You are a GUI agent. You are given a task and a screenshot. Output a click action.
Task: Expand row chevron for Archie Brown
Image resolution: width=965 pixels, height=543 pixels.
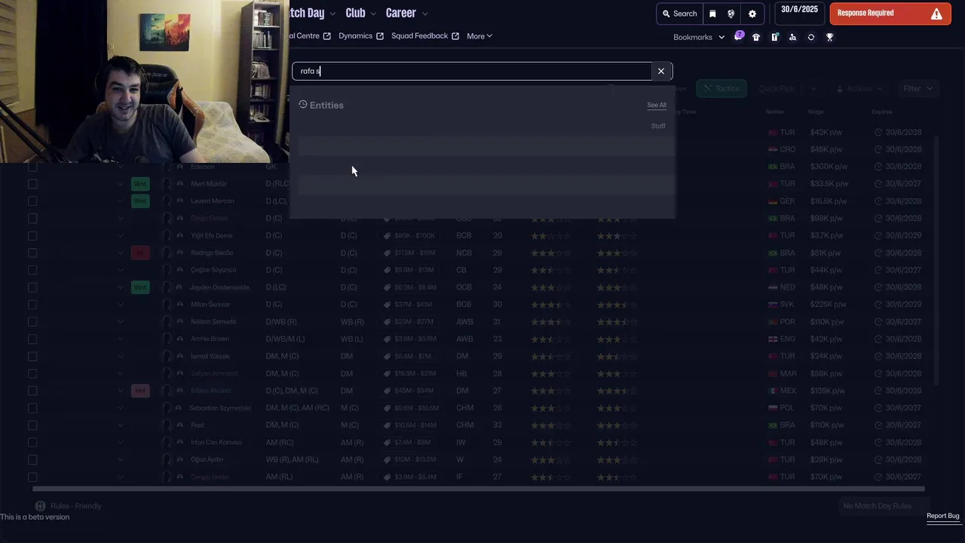121,339
